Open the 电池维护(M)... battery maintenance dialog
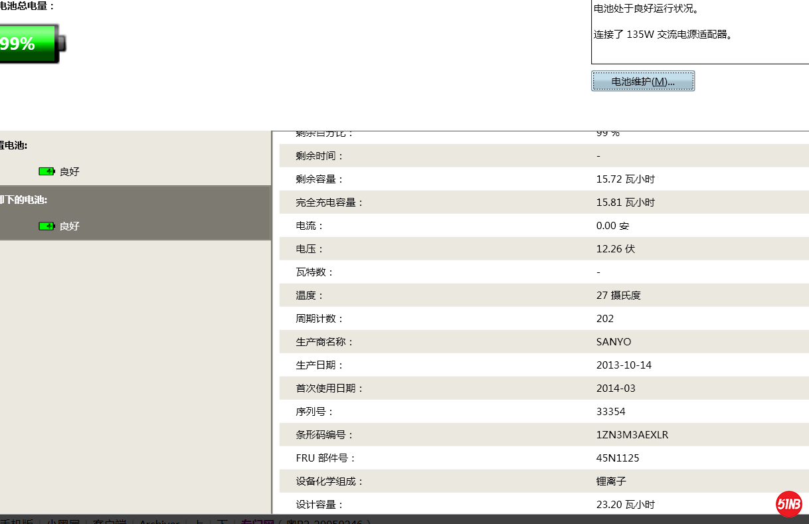 click(643, 81)
